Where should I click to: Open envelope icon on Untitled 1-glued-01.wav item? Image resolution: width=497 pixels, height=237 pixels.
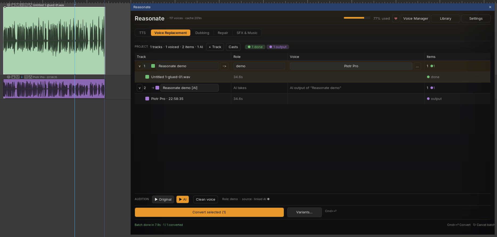pos(30,5)
